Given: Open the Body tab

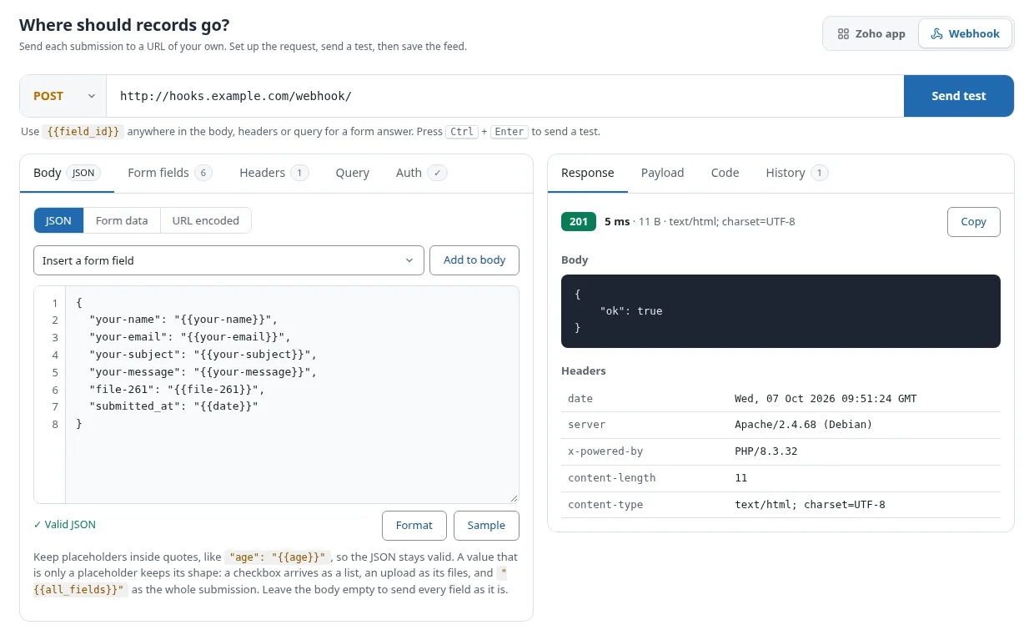Looking at the screenshot, I should (x=67, y=173).
